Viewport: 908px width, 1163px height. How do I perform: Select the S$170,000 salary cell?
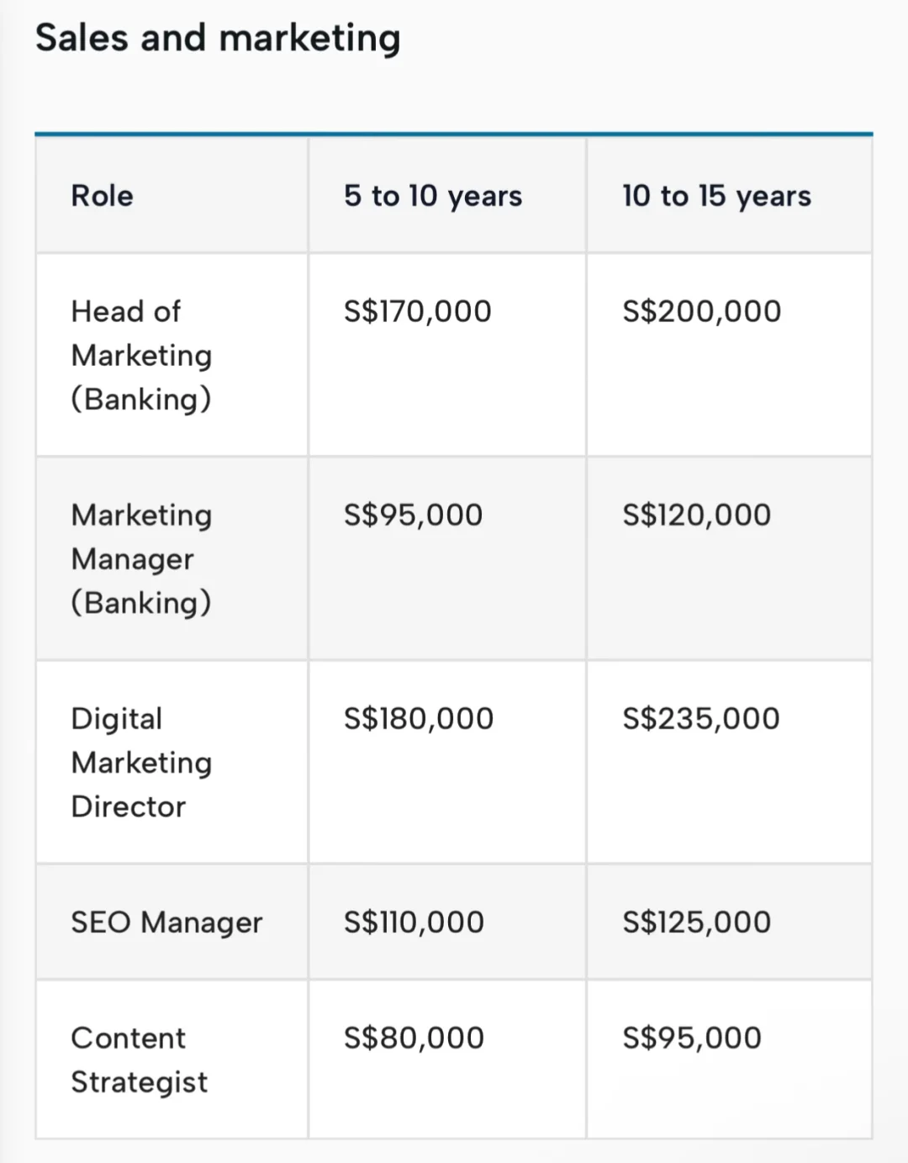(418, 311)
